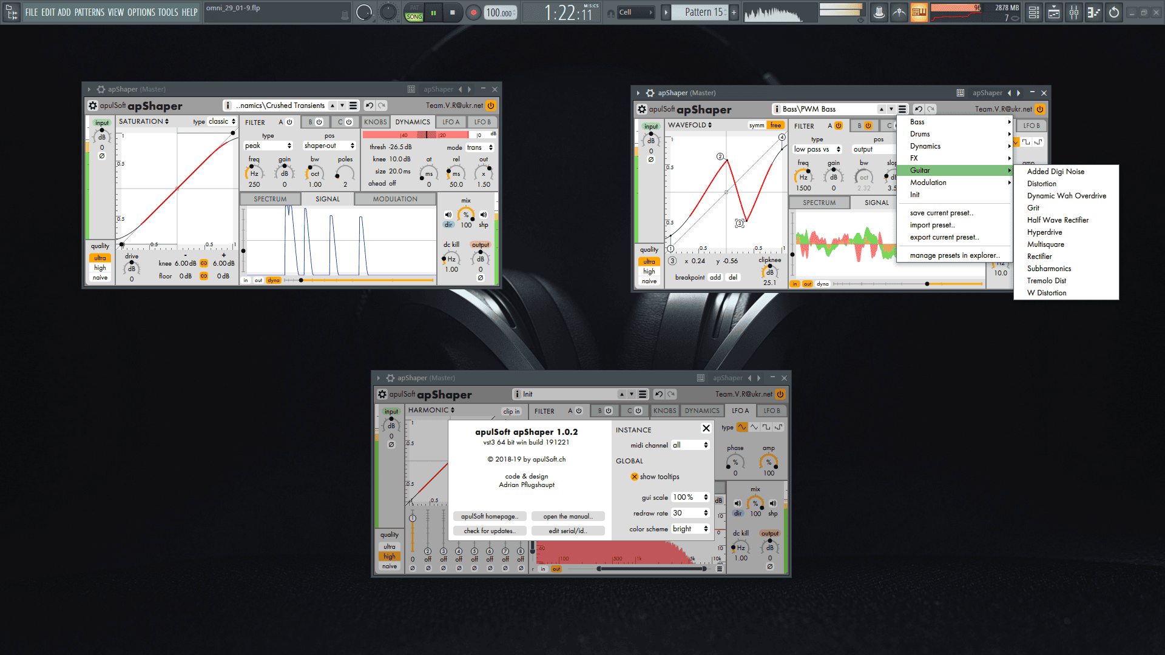This screenshot has height=655, width=1165.
Task: Click open the manual button
Action: point(568,516)
